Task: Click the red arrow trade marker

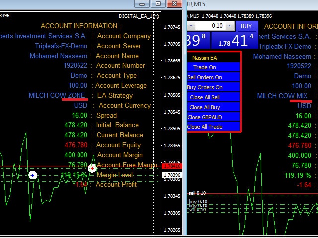Action: (x=92, y=168)
